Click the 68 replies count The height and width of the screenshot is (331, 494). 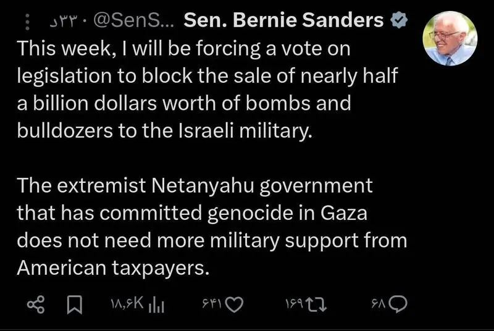(x=379, y=304)
